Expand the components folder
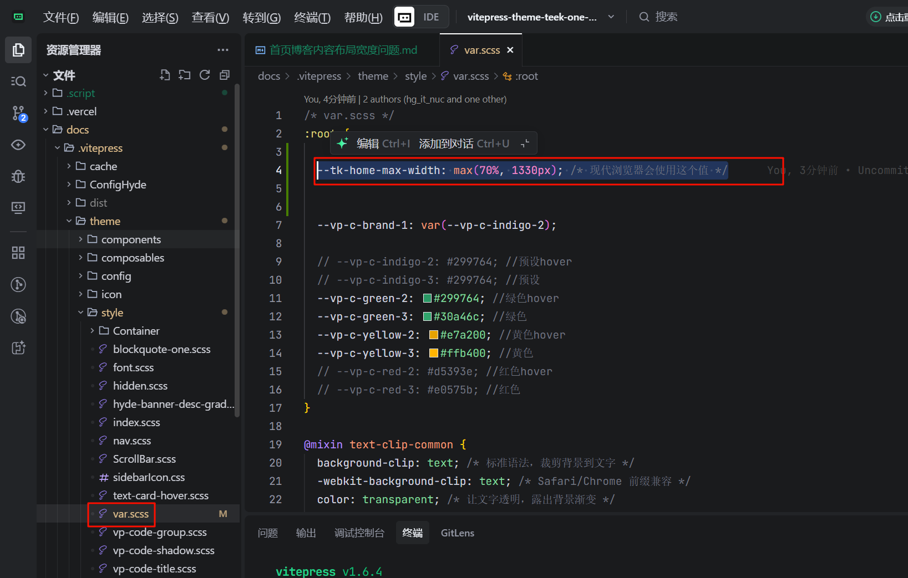The height and width of the screenshot is (578, 908). point(80,239)
